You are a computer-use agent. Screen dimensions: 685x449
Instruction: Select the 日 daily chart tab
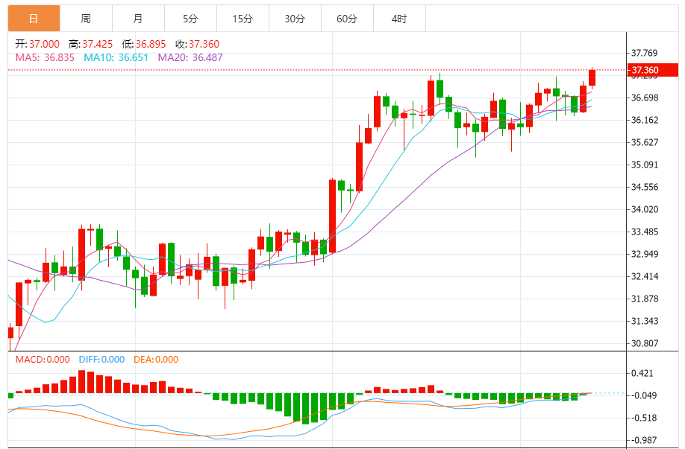[x=34, y=19]
